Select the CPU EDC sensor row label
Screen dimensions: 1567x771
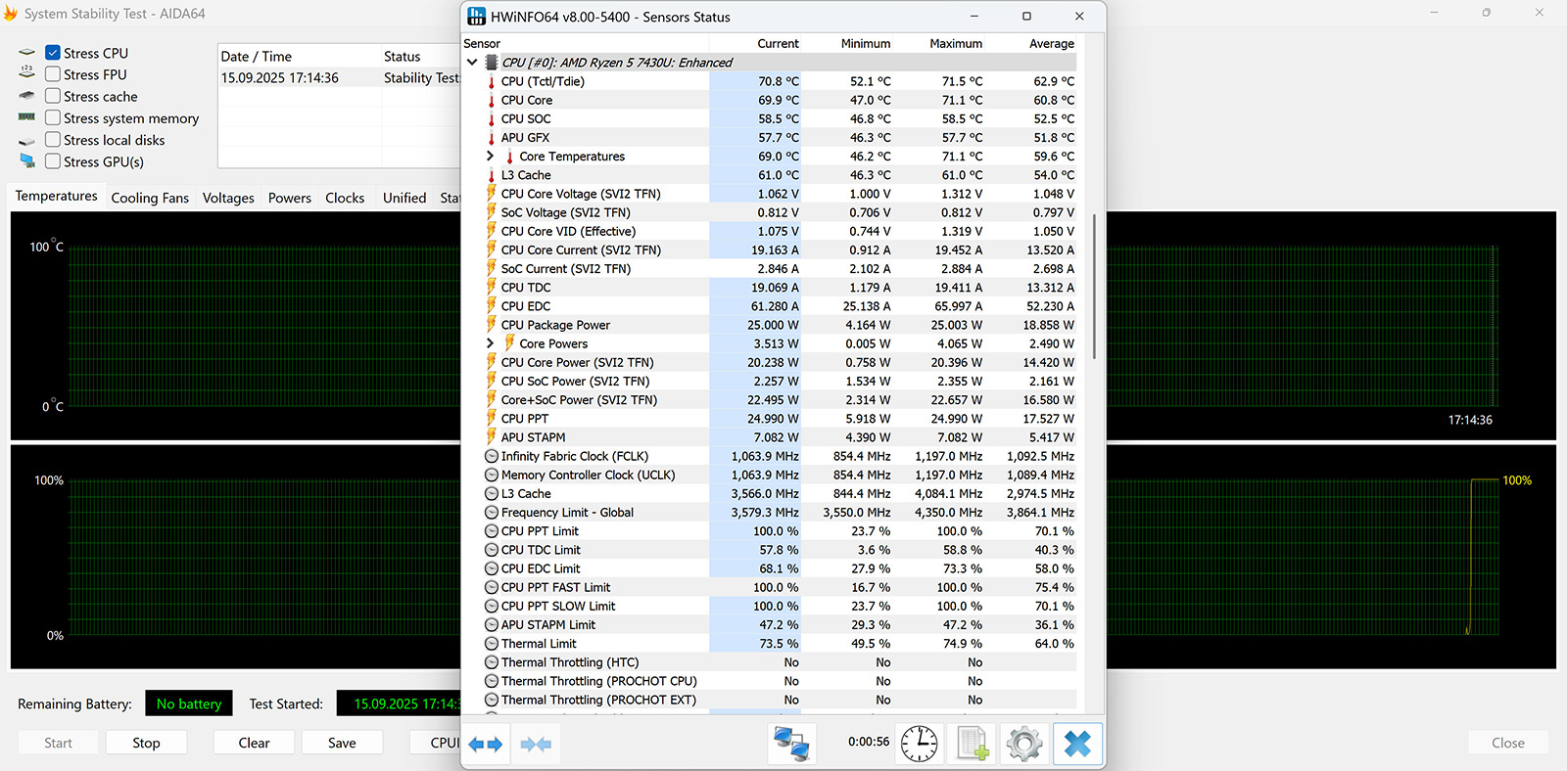tap(526, 306)
